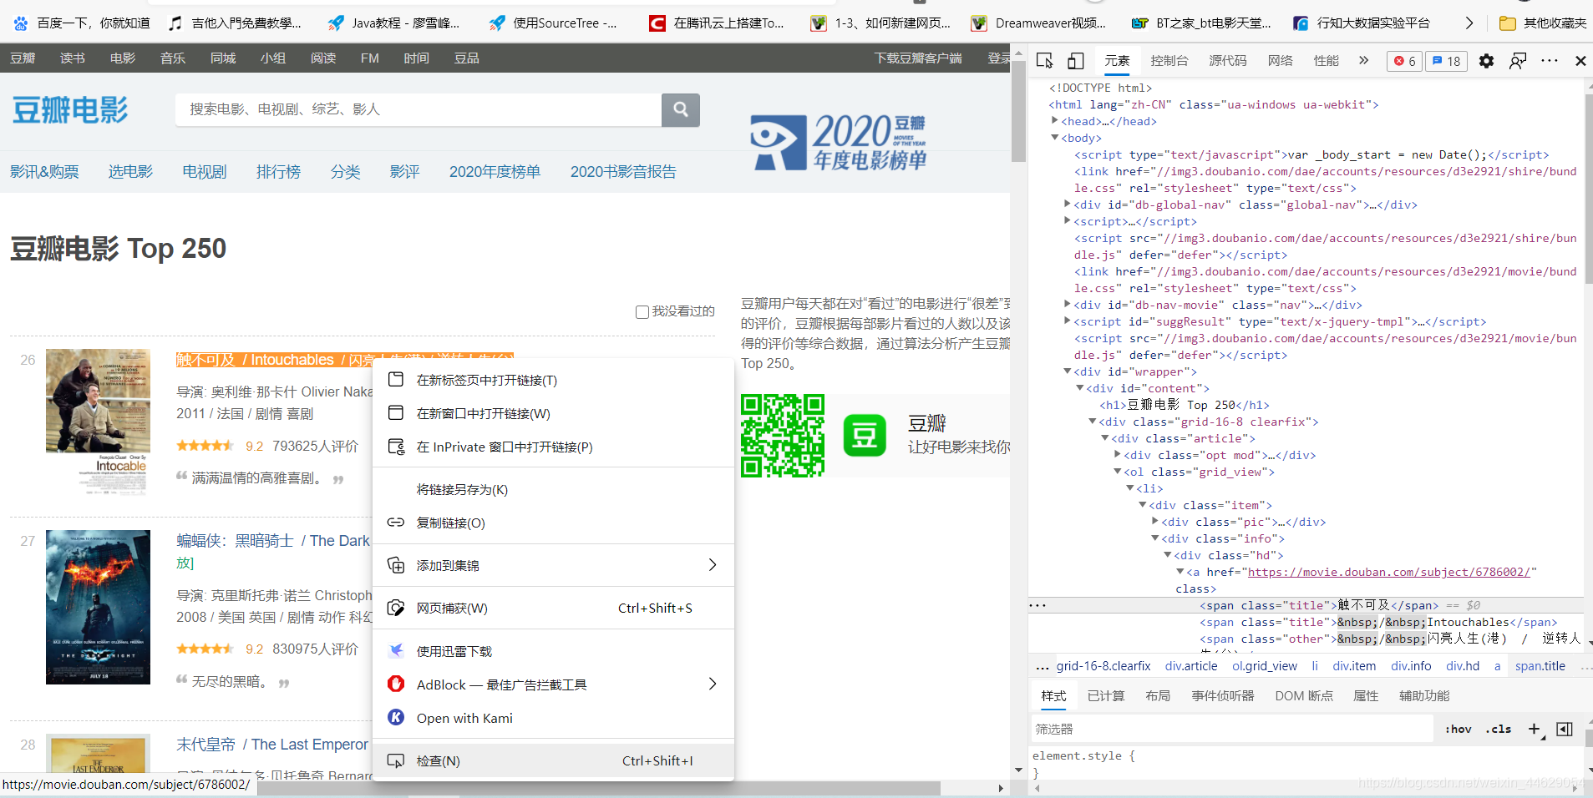
Task: Toggle the device emulation mode icon
Action: click(x=1075, y=60)
